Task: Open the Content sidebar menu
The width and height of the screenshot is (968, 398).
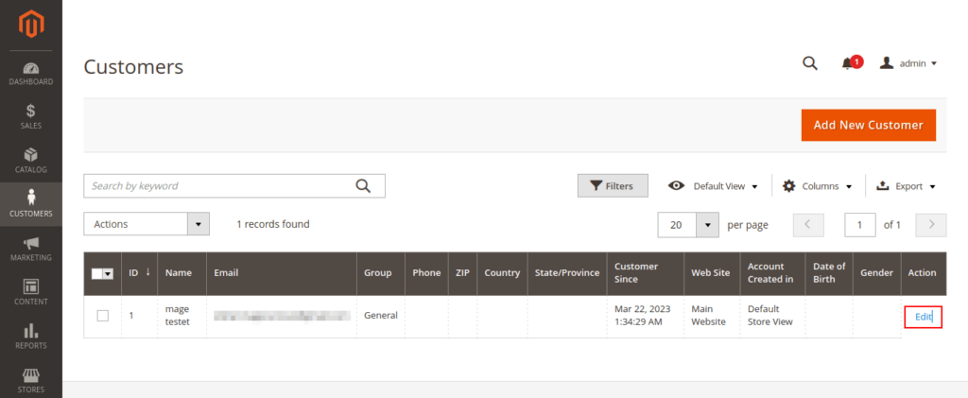Action: pos(31,292)
